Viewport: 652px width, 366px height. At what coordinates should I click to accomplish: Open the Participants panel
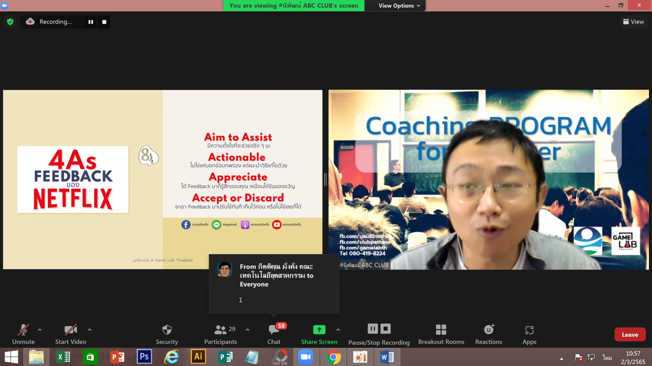[x=221, y=334]
